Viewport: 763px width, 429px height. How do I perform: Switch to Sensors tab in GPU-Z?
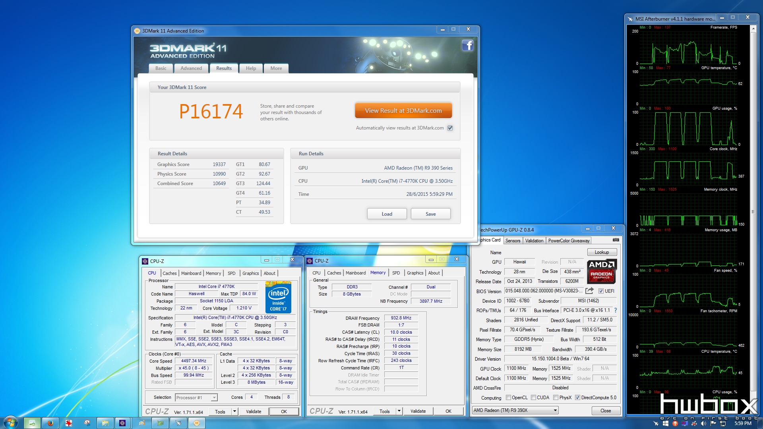(513, 241)
